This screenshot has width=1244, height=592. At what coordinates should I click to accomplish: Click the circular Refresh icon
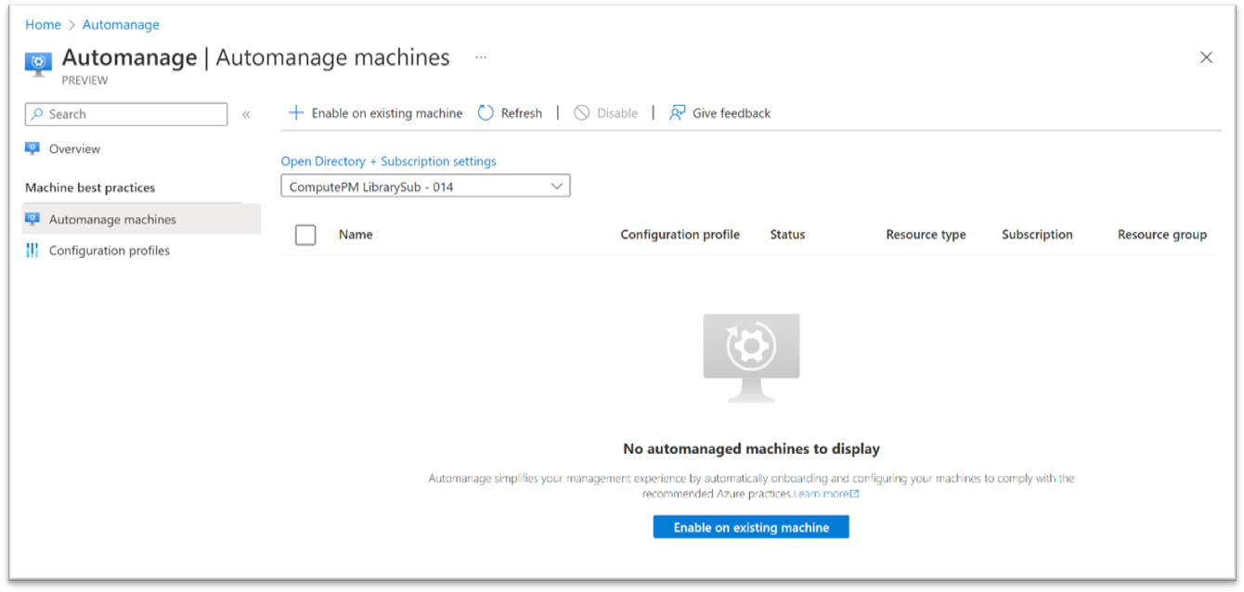point(486,113)
